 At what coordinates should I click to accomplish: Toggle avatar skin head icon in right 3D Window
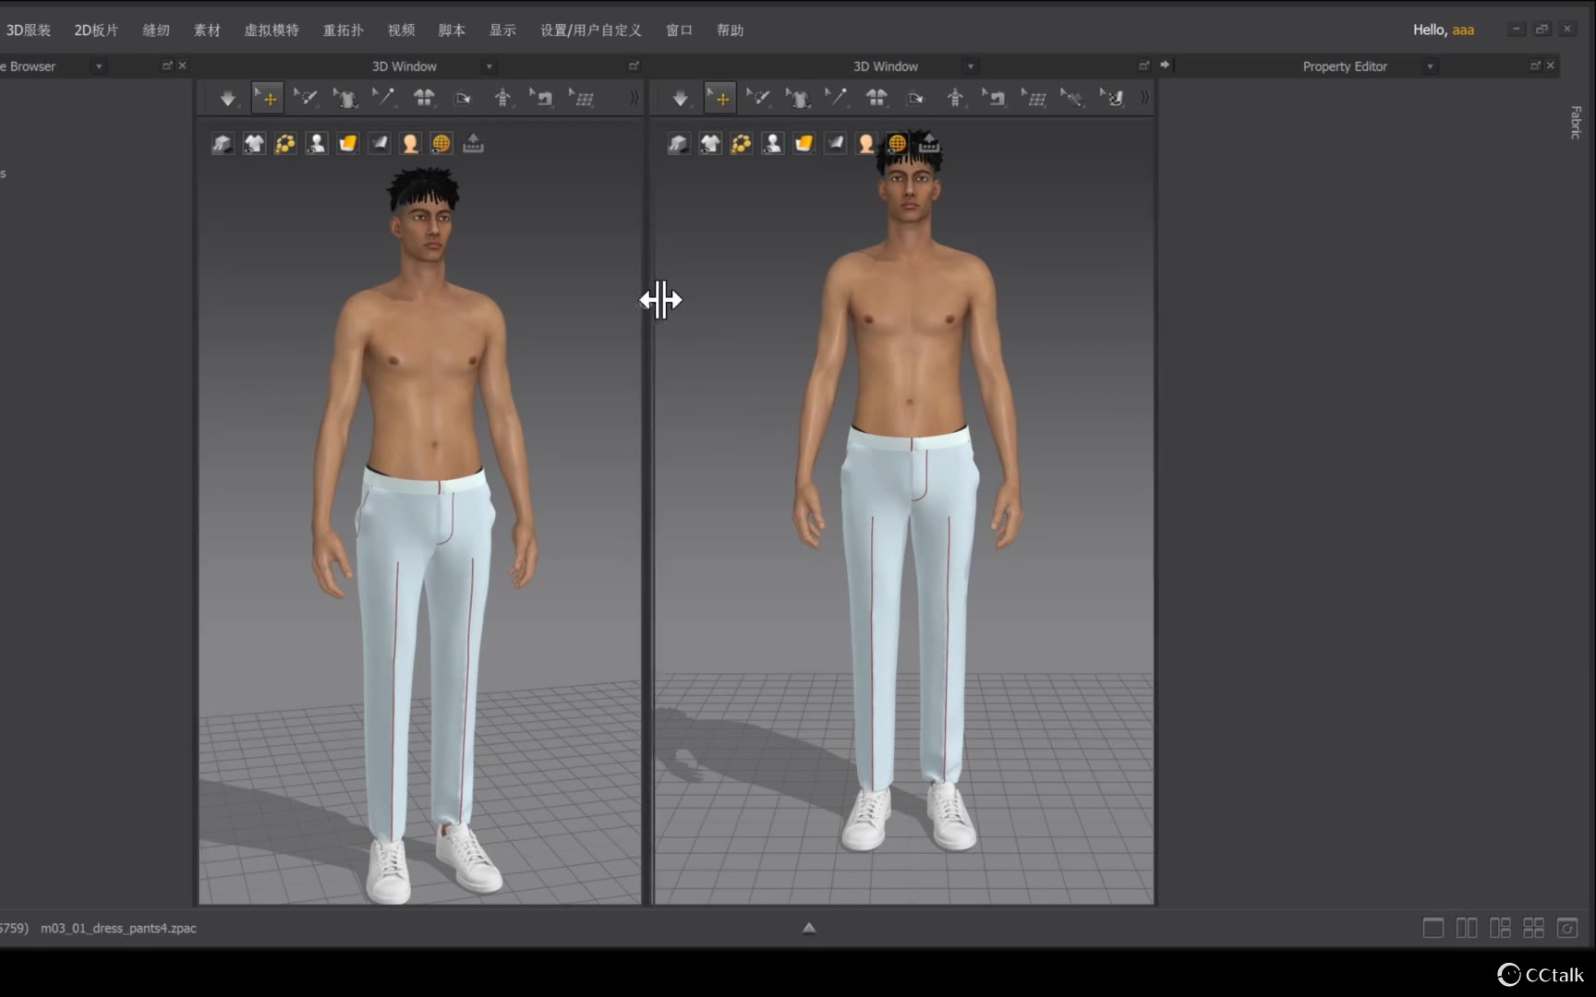pyautogui.click(x=866, y=143)
